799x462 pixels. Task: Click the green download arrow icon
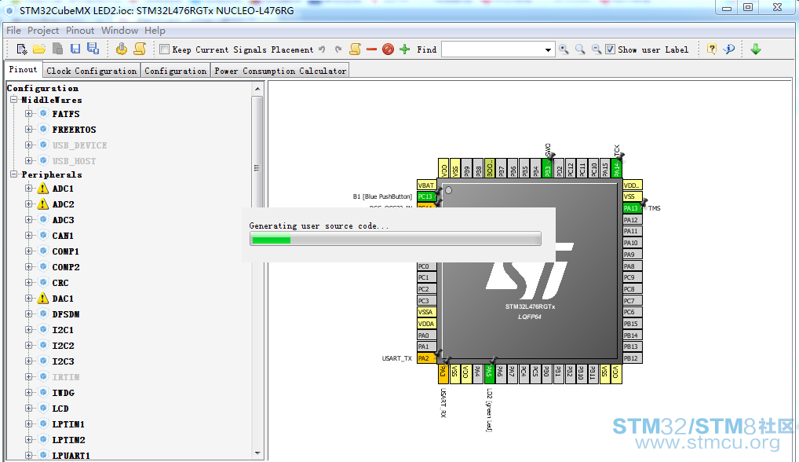tap(756, 49)
